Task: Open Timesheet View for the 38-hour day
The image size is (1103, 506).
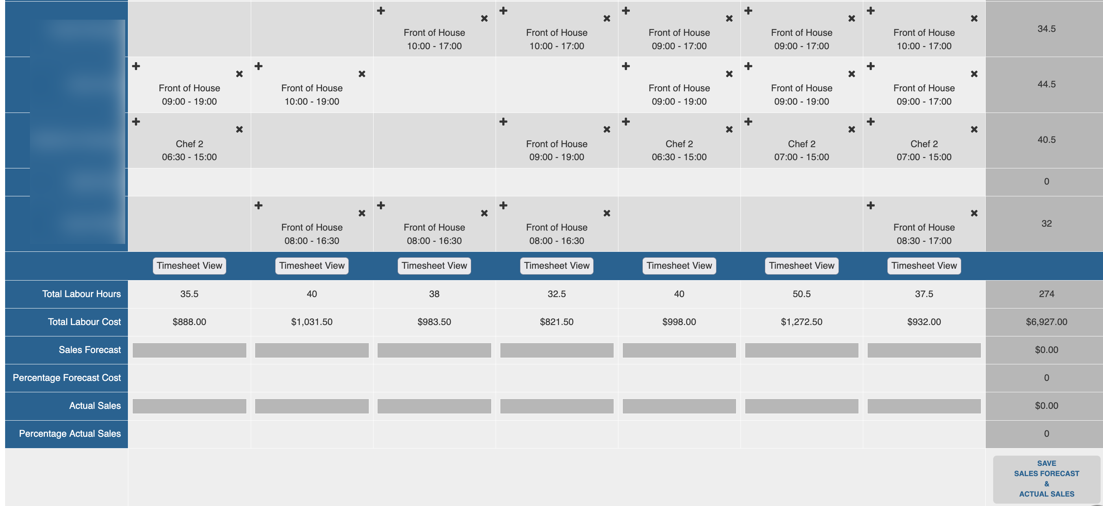Action: pos(434,266)
